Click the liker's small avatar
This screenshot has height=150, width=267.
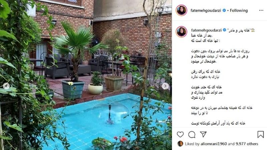180,144
